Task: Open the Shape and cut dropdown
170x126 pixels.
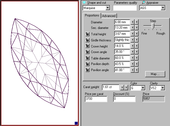Action: click(x=108, y=8)
